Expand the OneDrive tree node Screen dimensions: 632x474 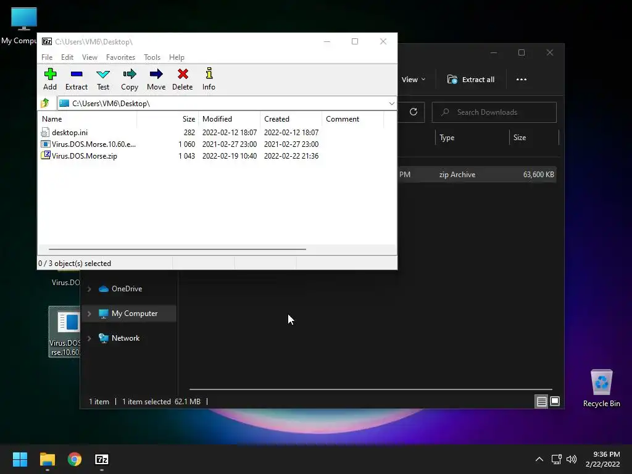point(89,289)
